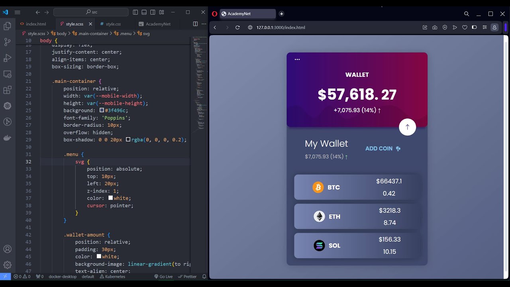Open the Run and Debug view
The width and height of the screenshot is (510, 287).
point(7,58)
